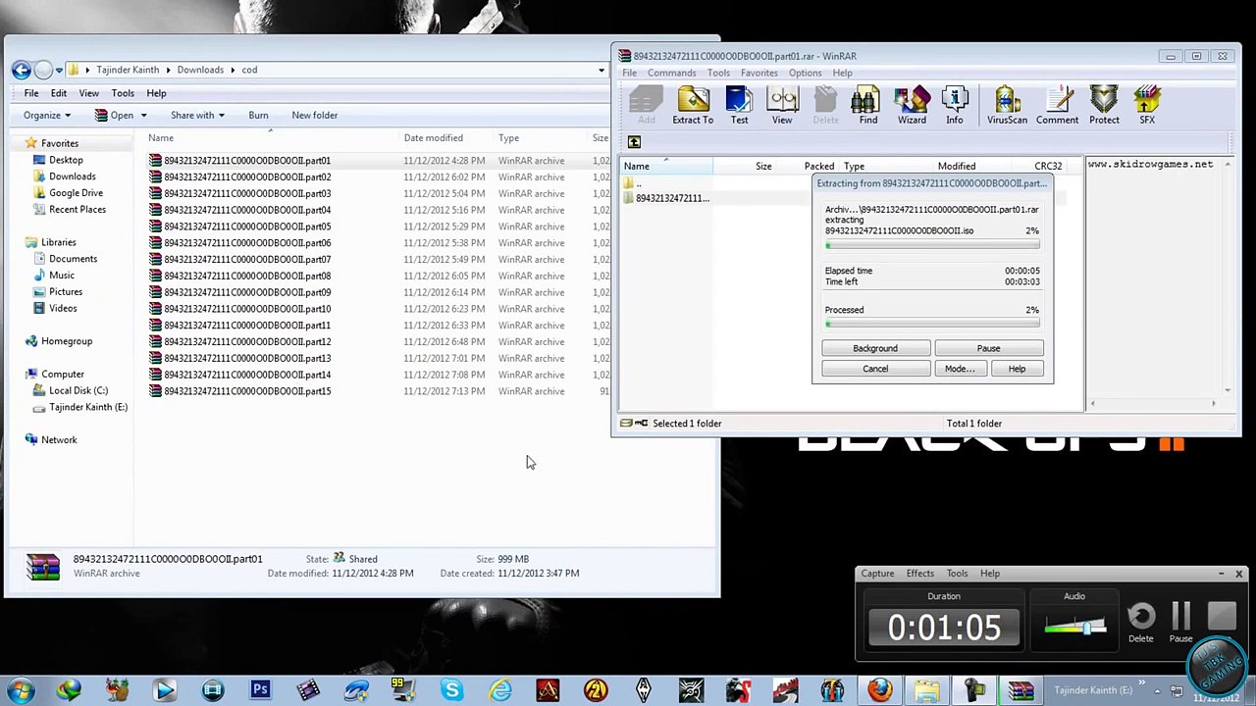Sort by the Name column in WinRAR
The image size is (1256, 706).
(667, 166)
